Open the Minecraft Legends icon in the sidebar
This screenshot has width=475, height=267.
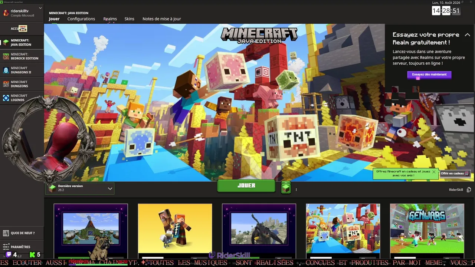point(6,98)
